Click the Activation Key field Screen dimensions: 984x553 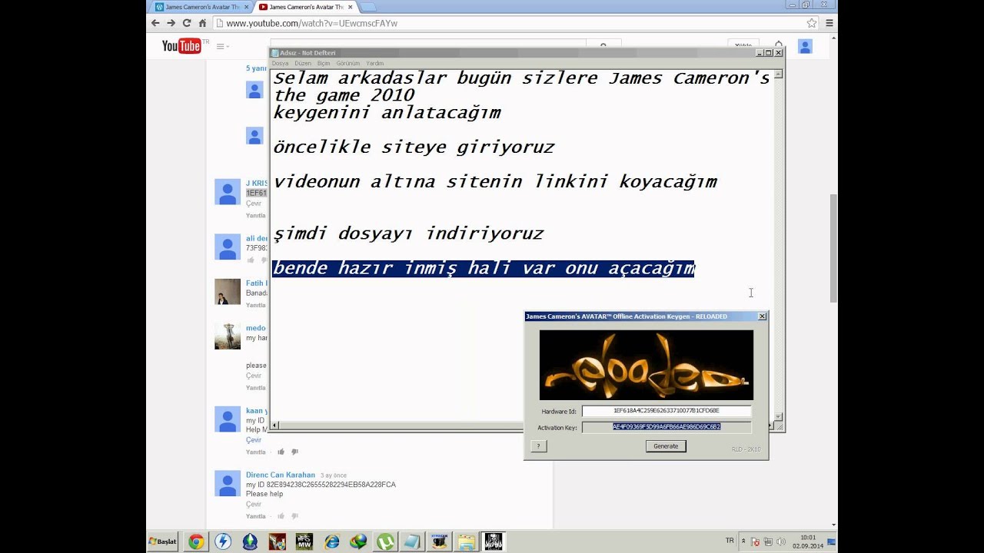[x=667, y=427]
